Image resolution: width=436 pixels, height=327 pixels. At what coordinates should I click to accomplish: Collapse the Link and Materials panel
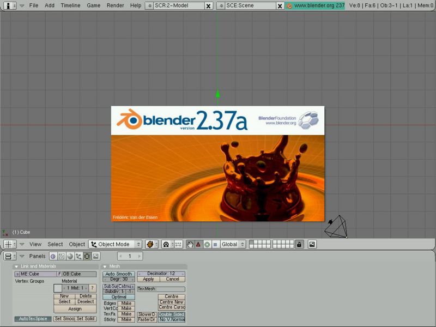(16, 267)
